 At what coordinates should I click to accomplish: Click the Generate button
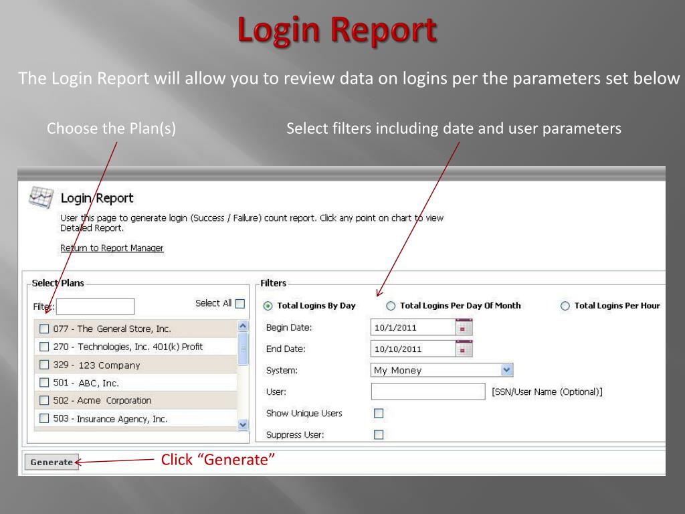[x=52, y=462]
